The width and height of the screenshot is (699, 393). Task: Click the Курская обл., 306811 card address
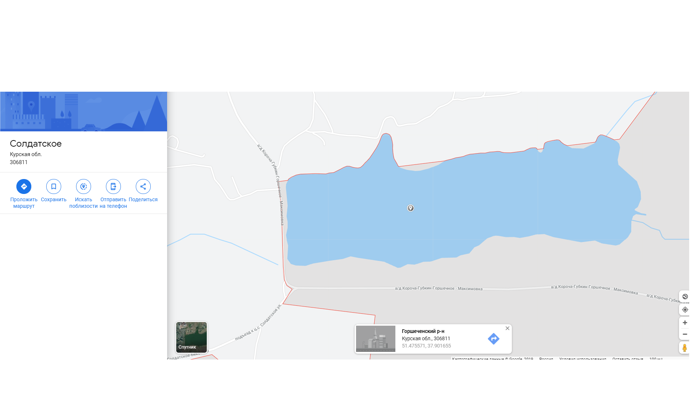click(426, 338)
